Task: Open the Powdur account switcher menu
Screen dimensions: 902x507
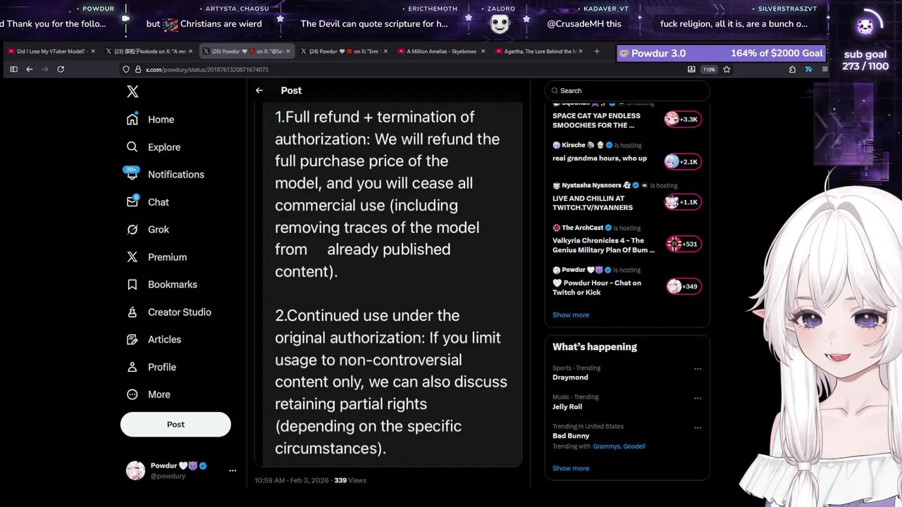Action: pos(233,470)
